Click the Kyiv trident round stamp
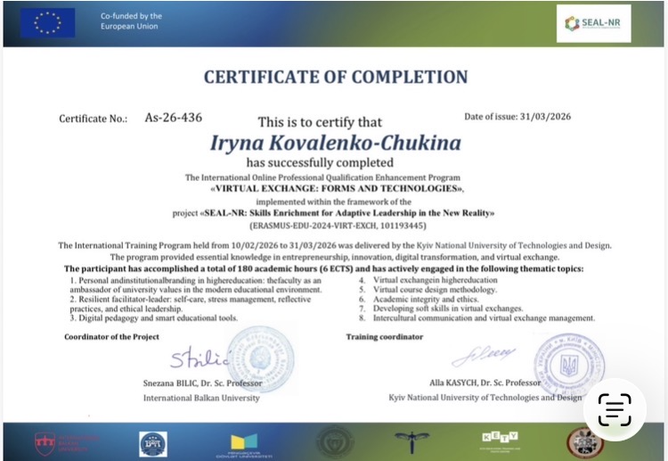Image resolution: width=668 pixels, height=461 pixels. coord(569,365)
